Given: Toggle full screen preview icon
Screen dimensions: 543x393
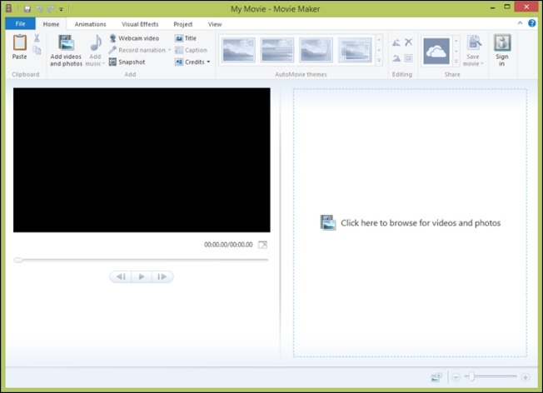Looking at the screenshot, I should tap(262, 245).
